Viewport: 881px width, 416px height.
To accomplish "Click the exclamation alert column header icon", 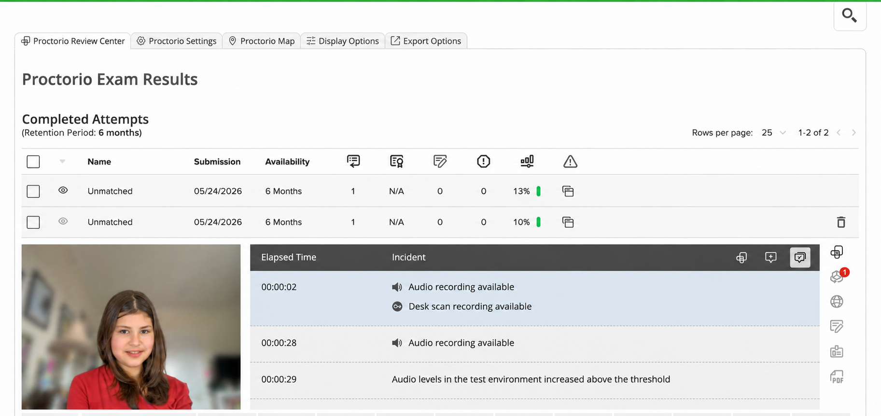I will [x=483, y=161].
